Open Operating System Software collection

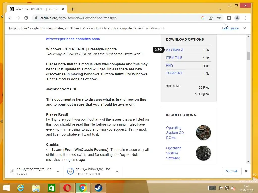[x=174, y=153]
